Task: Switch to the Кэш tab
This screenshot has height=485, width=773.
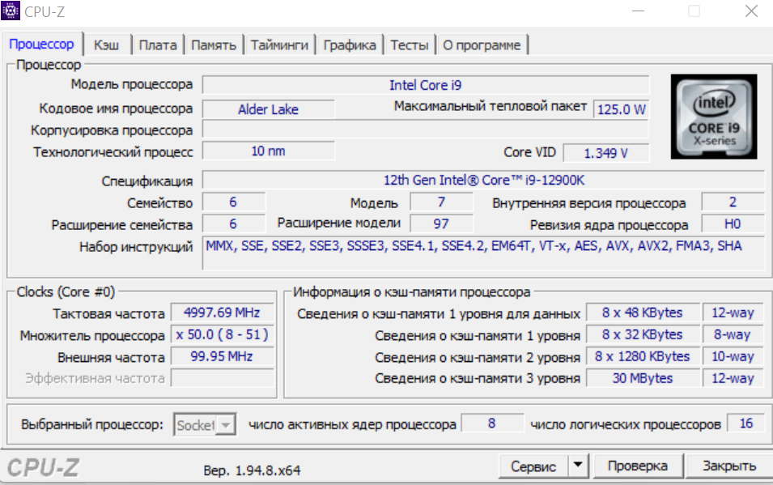Action: 107,45
